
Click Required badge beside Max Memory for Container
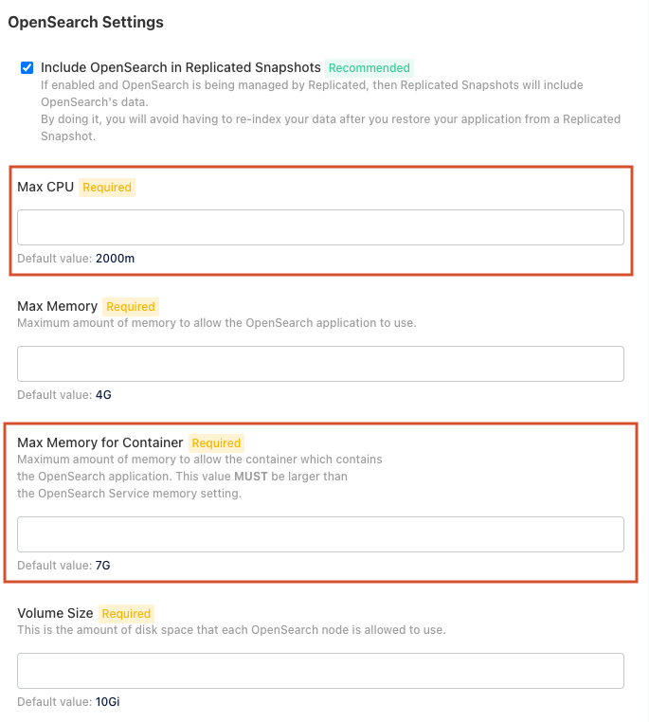[216, 443]
